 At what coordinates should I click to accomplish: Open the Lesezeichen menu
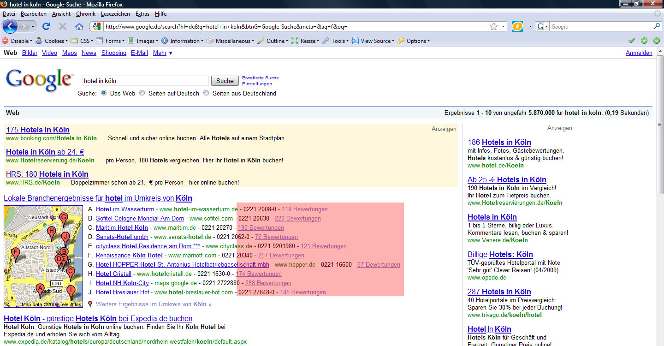point(115,14)
